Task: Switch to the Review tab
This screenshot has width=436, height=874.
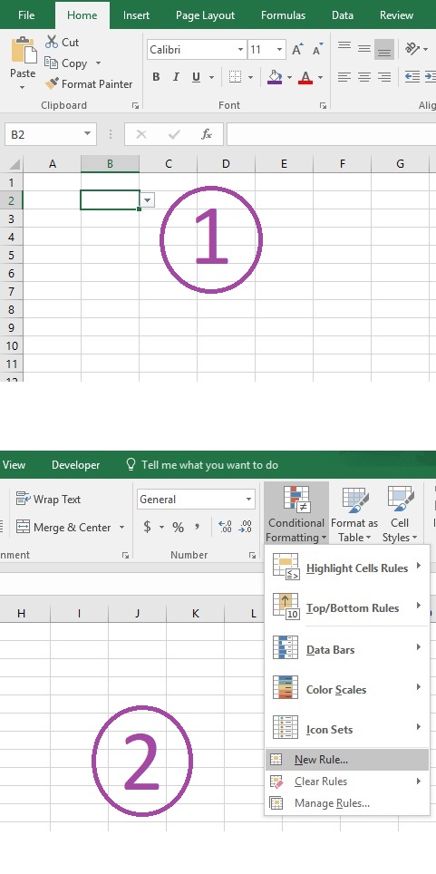Action: (396, 15)
